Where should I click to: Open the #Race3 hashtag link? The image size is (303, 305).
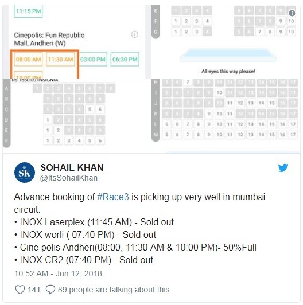tap(113, 197)
